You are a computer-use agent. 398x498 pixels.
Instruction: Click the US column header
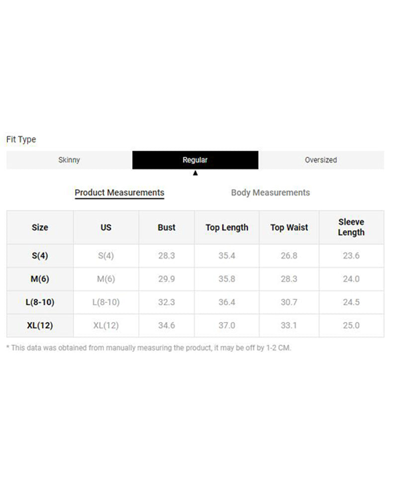106,228
